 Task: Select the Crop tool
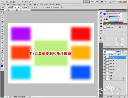[2, 22]
